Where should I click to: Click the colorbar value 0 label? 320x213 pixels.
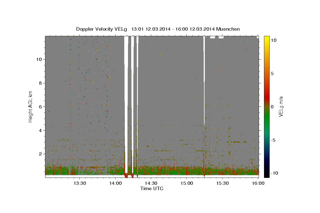272,107
